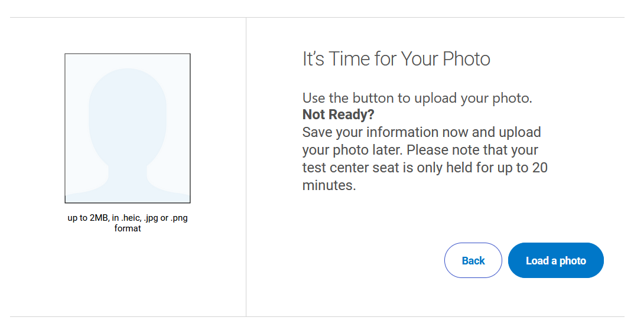
Task: Click the "It's Time for Your Photo" heading
Action: point(396,59)
